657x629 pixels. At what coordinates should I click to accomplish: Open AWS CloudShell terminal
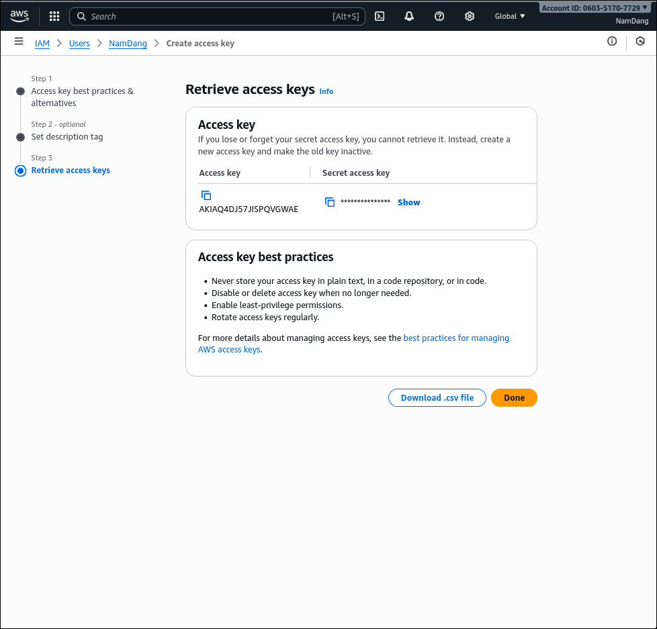pos(380,16)
